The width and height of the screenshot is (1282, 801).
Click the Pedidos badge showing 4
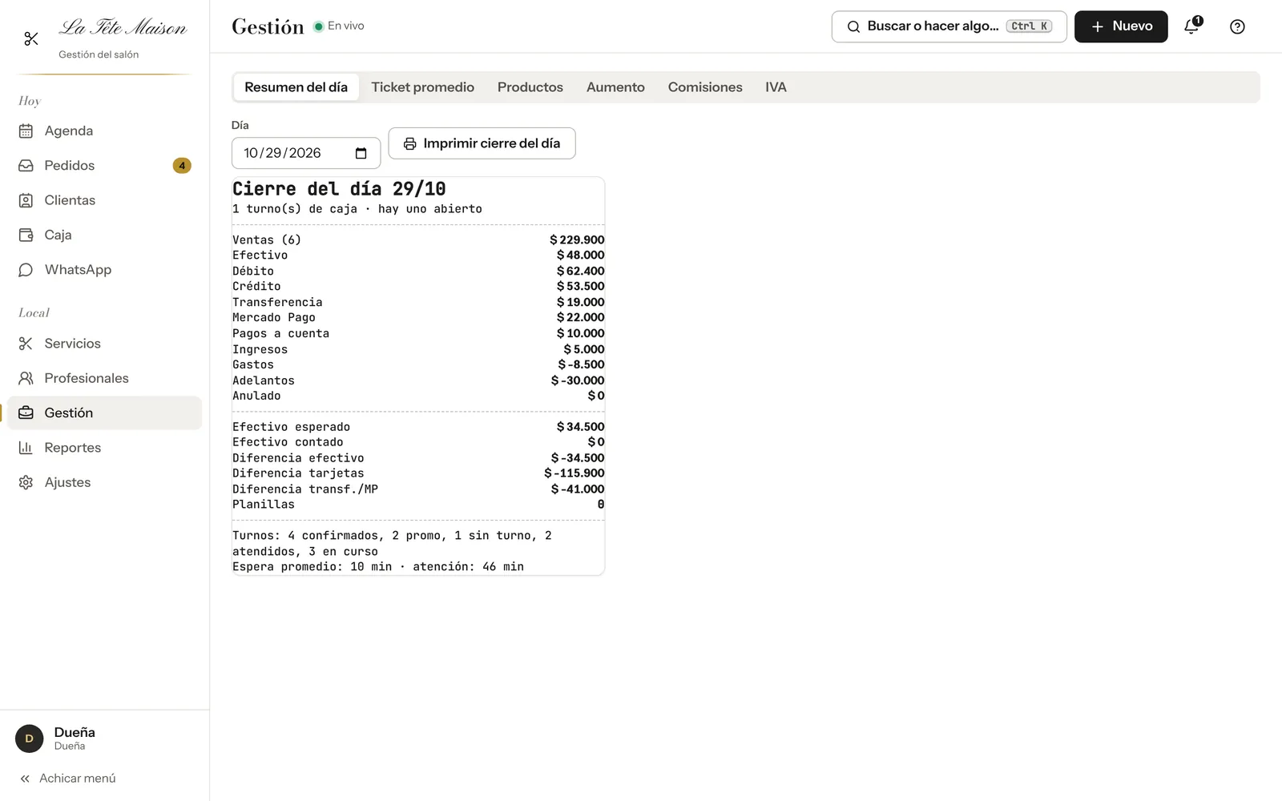point(182,166)
